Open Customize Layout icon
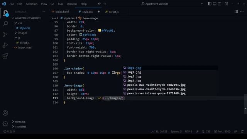 227,4
